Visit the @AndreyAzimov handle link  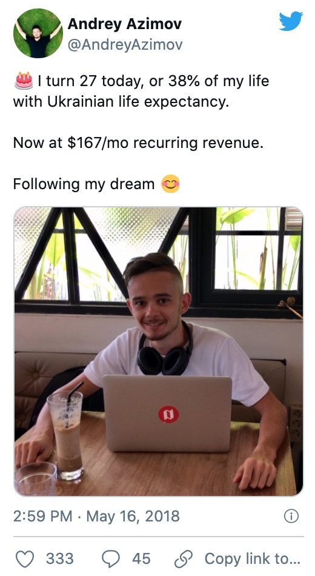point(125,45)
